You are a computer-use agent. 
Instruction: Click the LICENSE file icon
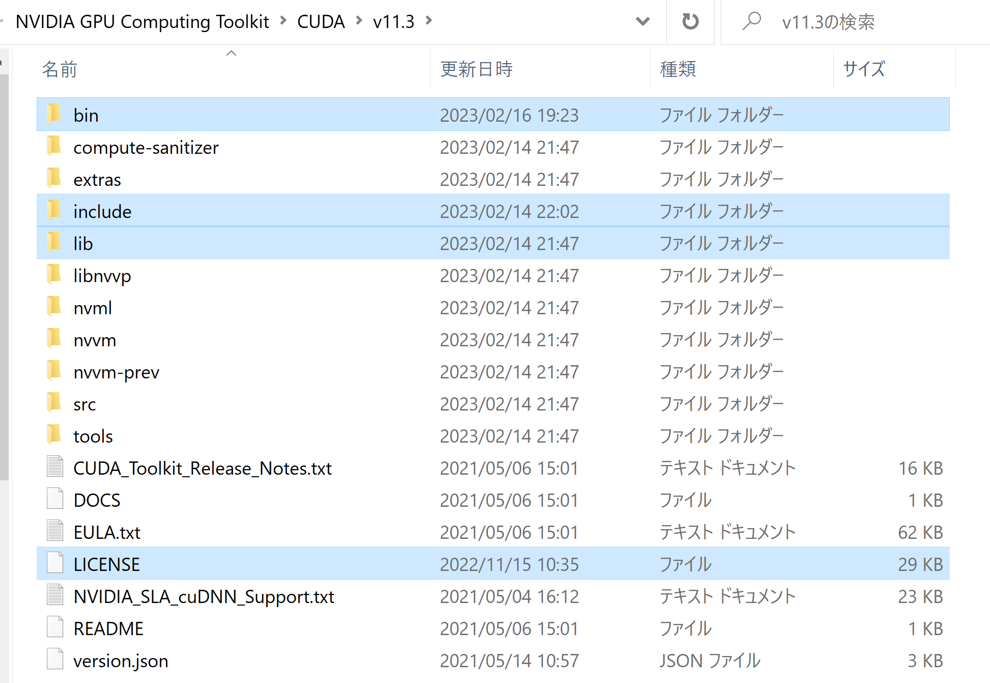coord(55,563)
